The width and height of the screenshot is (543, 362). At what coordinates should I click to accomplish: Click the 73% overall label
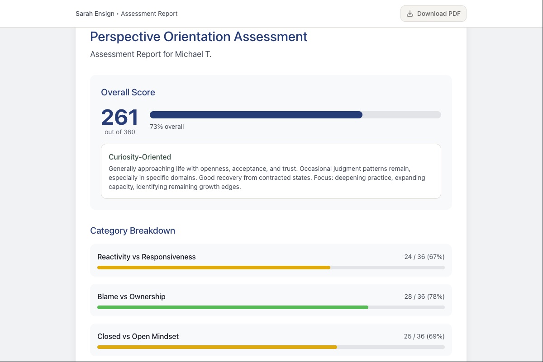pos(167,127)
